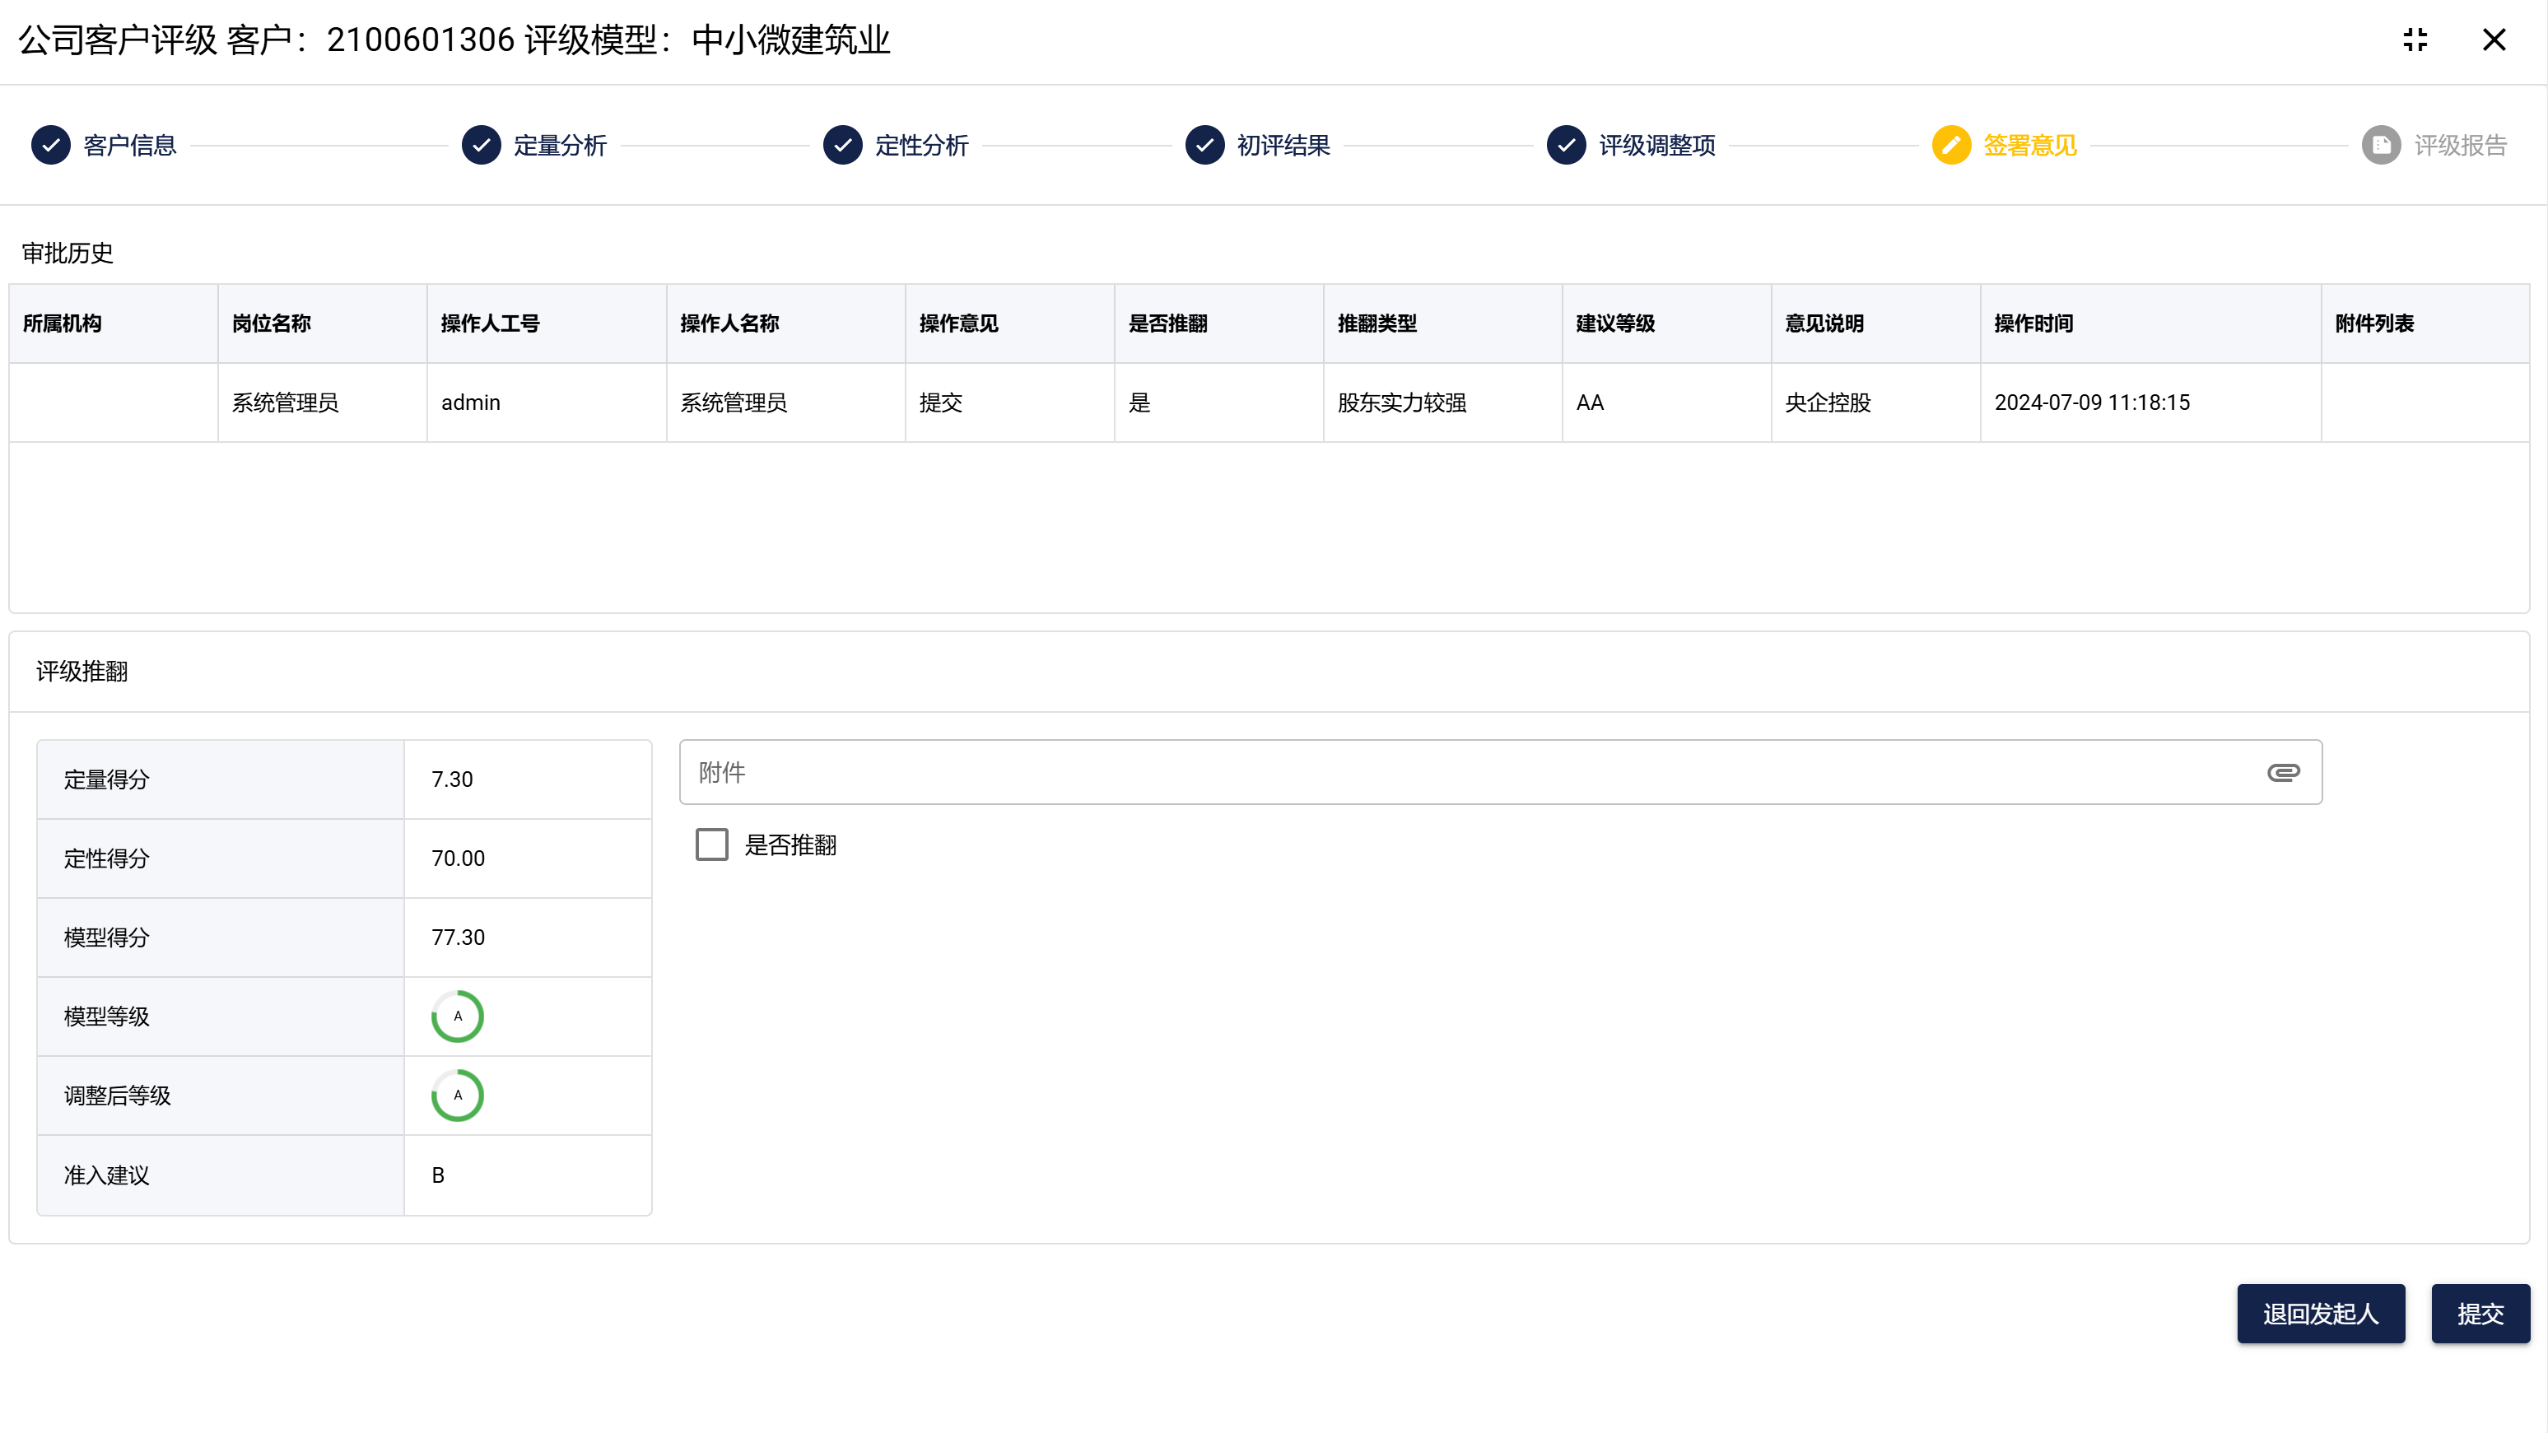The height and width of the screenshot is (1433, 2548).
Task: Click the 退回发起人 button
Action: (2321, 1314)
